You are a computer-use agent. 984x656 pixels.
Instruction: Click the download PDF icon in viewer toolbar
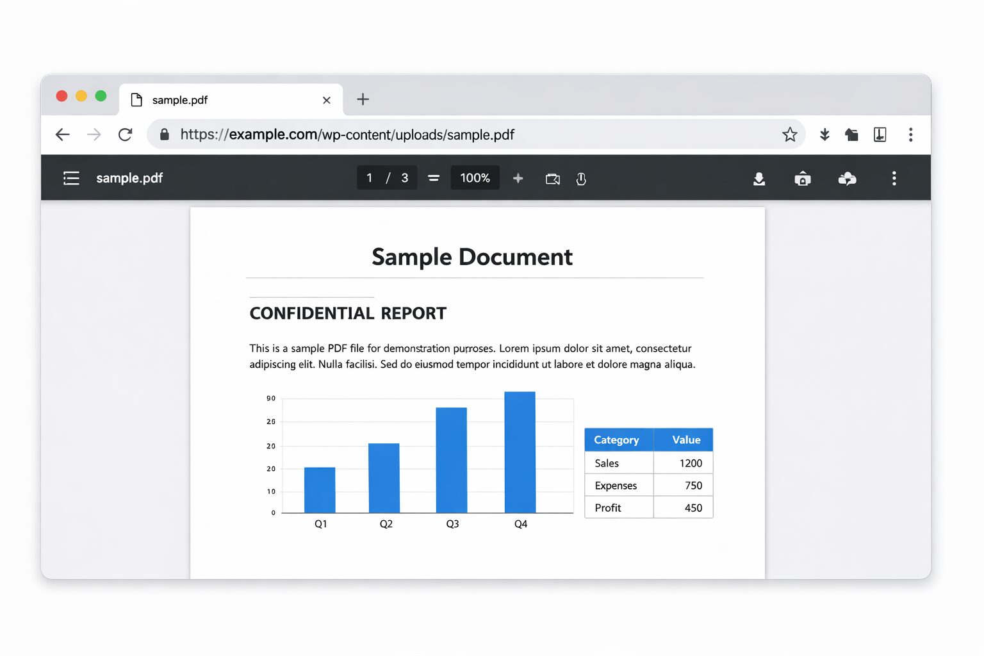pos(759,179)
